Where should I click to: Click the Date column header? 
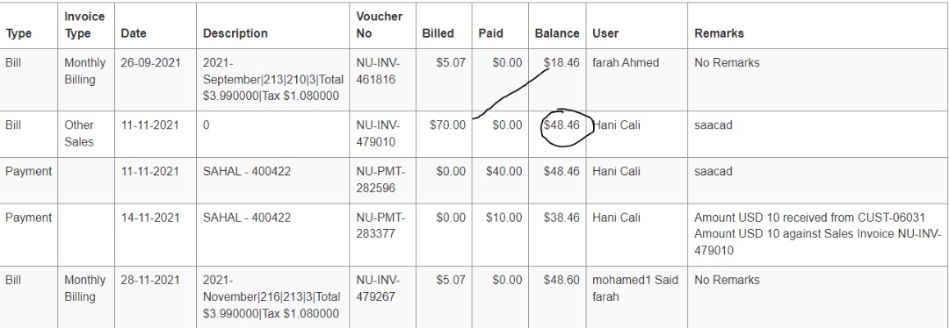[x=134, y=34]
